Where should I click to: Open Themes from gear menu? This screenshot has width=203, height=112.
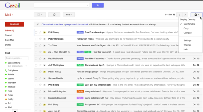click(x=187, y=45)
